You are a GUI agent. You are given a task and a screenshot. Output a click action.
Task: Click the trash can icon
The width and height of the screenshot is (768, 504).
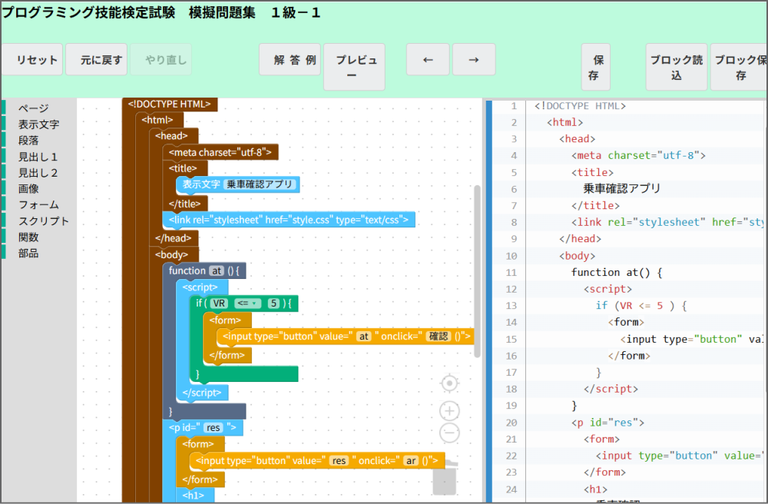coord(445,477)
